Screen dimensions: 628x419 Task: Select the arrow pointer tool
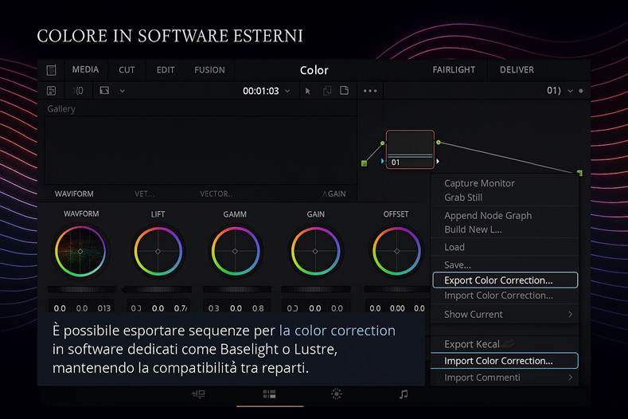307,91
